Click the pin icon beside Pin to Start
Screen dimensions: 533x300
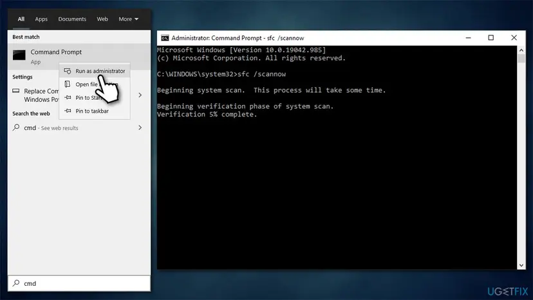point(68,98)
